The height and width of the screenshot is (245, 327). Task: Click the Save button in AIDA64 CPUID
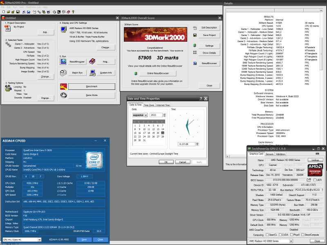84,240
